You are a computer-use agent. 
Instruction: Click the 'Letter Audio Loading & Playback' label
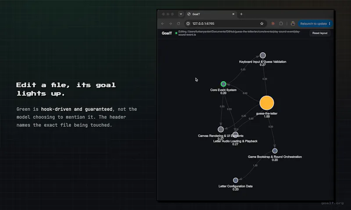click(x=235, y=141)
